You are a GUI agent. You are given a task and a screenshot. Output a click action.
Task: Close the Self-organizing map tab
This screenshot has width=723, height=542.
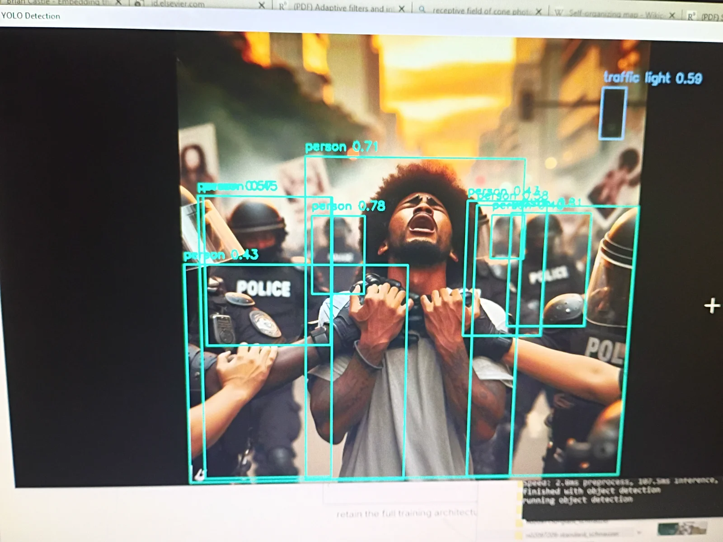click(x=672, y=15)
